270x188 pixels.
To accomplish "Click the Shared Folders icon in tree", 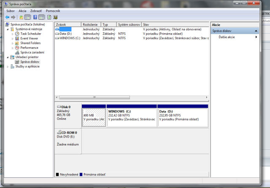I will (17, 43).
